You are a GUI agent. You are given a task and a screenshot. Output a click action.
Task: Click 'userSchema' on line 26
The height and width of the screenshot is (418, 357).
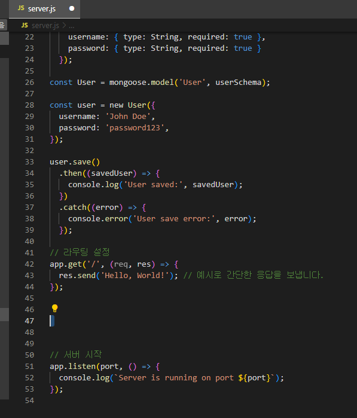coord(239,83)
